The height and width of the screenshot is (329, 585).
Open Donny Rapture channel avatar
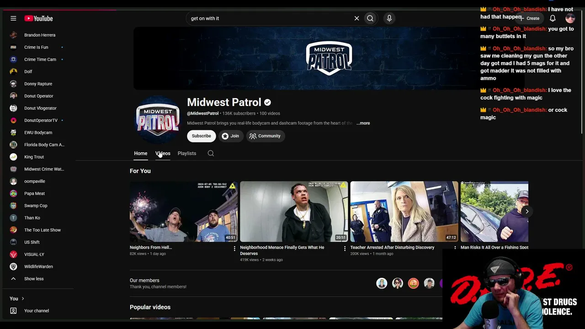point(13,84)
